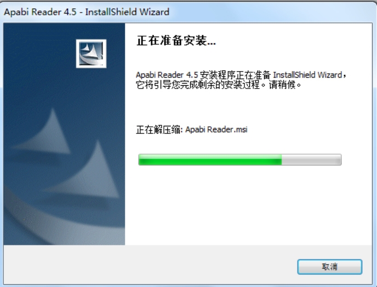Click Apabi Reader 4.5 at the description start
Image resolution: width=377 pixels, height=287 pixels.
(x=167, y=75)
